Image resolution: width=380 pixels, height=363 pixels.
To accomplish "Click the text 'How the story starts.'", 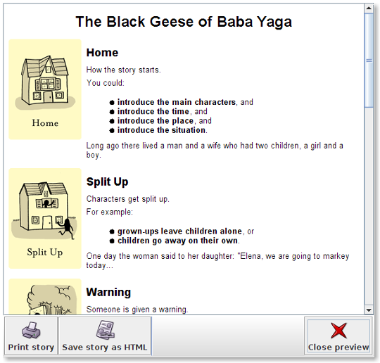I will point(124,70).
